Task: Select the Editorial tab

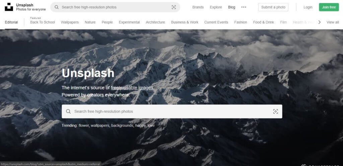Action: [11, 22]
